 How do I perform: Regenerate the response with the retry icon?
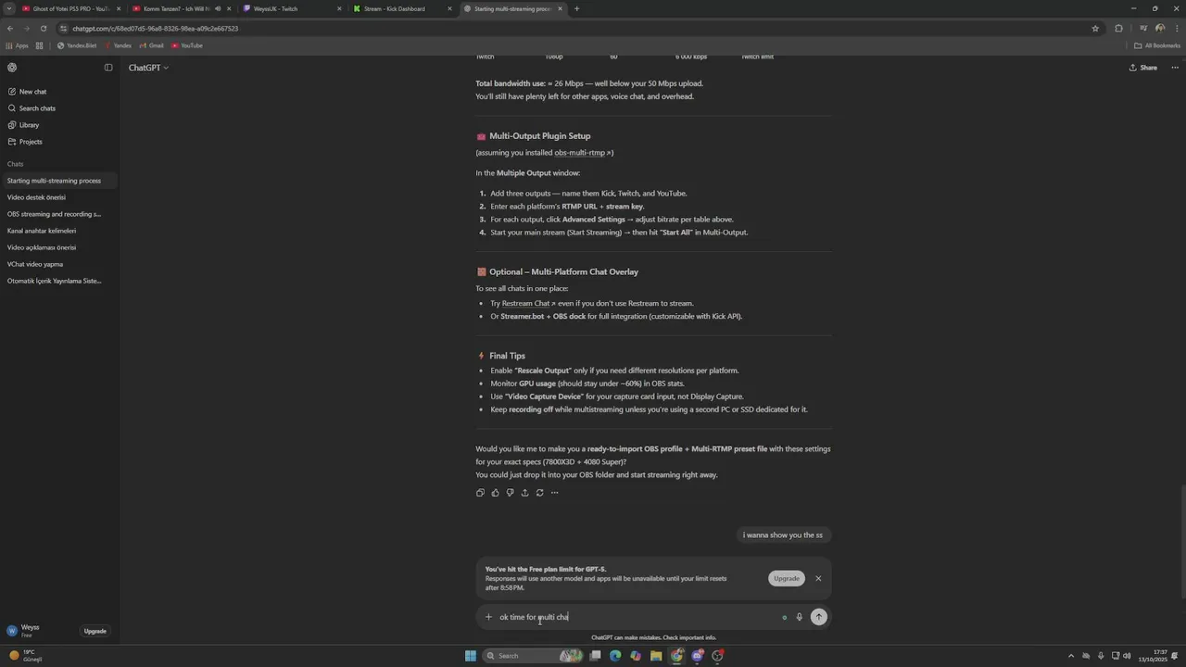point(539,493)
